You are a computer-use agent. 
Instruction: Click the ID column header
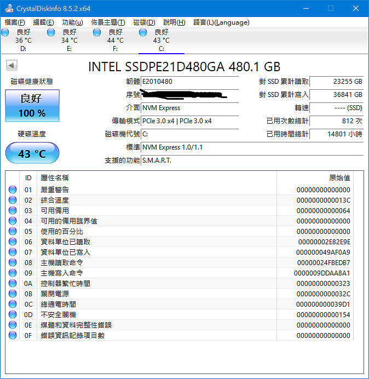click(28, 178)
